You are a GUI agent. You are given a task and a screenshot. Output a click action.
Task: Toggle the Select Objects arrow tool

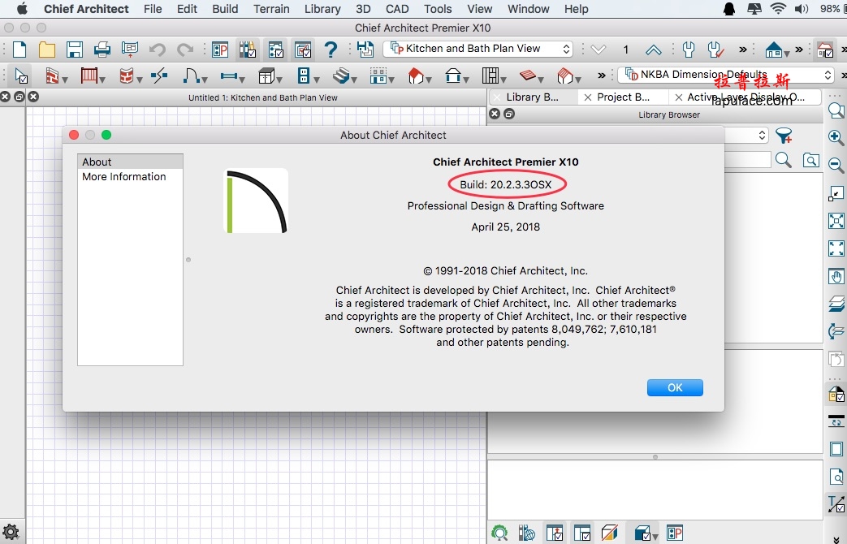21,76
